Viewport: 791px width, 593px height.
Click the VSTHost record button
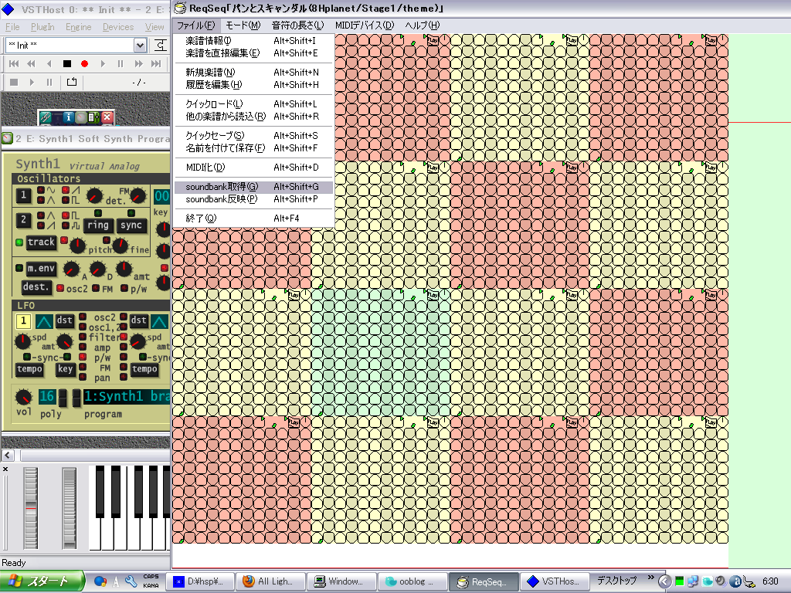click(x=85, y=63)
